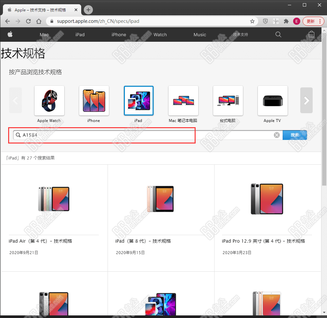Image resolution: width=327 pixels, height=318 pixels.
Task: Click the magnifier icon inside specs search box
Action: [x=18, y=135]
